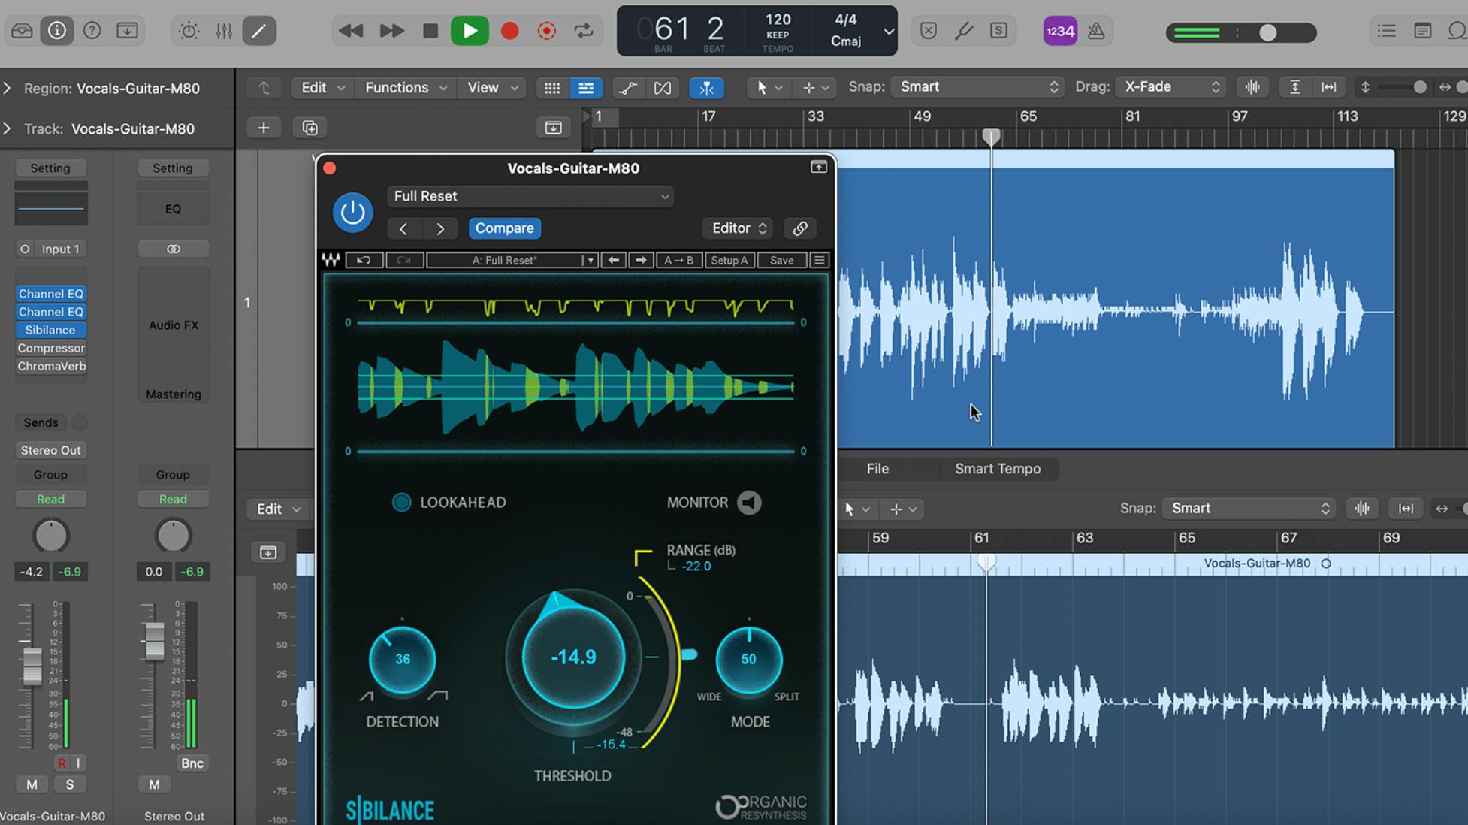Open the Tracks area Edit menu

click(x=322, y=87)
